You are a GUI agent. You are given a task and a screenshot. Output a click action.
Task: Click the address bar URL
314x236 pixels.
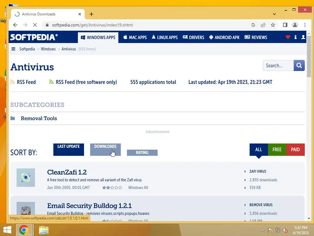coord(93,25)
